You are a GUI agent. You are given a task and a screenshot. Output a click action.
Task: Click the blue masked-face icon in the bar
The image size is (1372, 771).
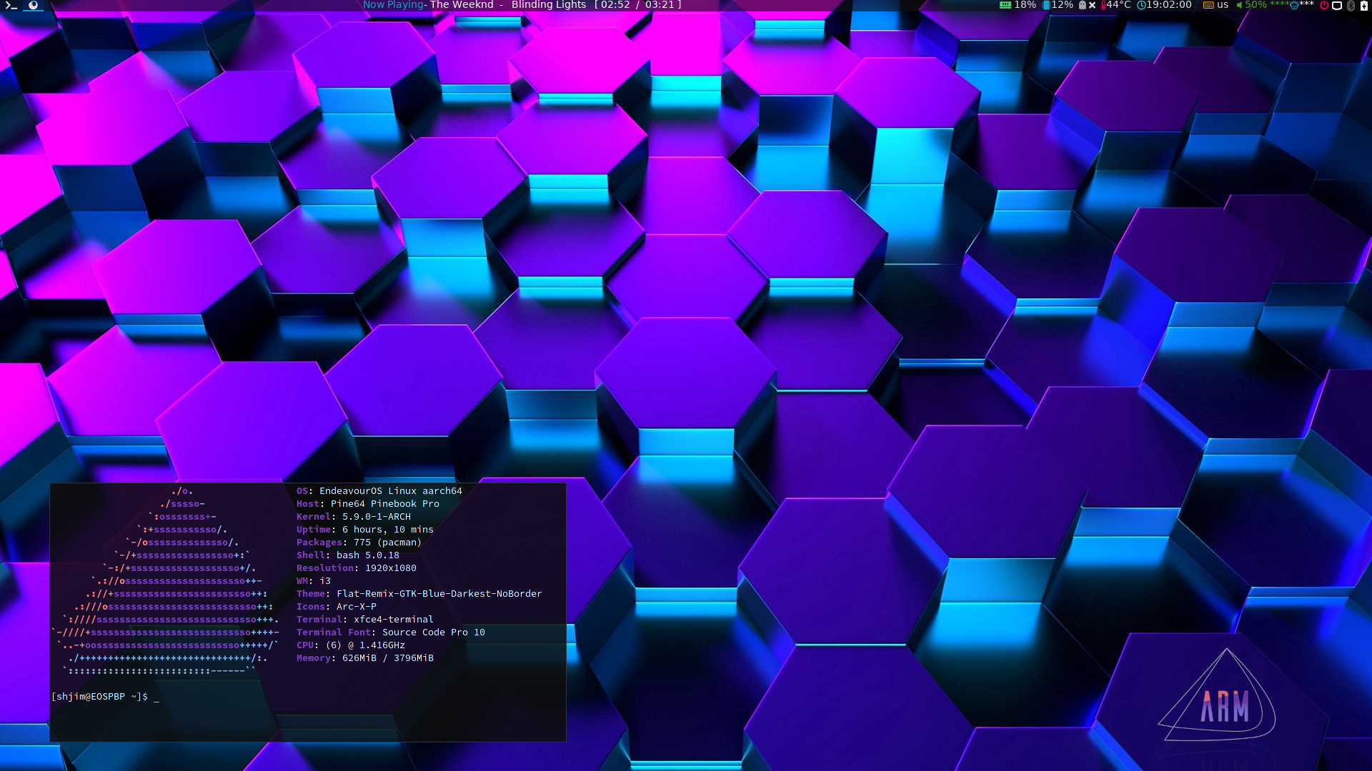coord(1294,5)
